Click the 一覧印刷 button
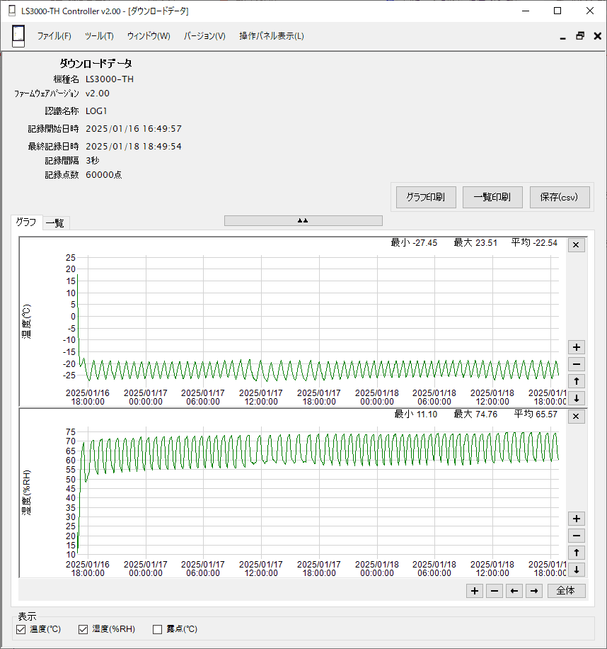The width and height of the screenshot is (607, 649). [492, 197]
